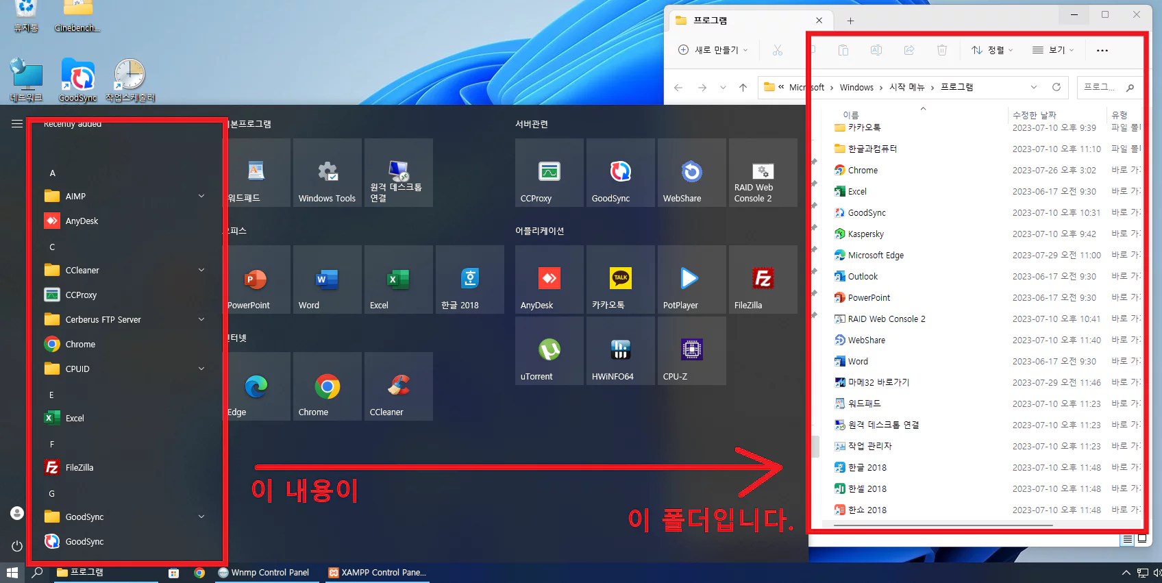Open the RAID Web Console 2 tile
Viewport: 1162px width, 583px height.
tap(763, 173)
